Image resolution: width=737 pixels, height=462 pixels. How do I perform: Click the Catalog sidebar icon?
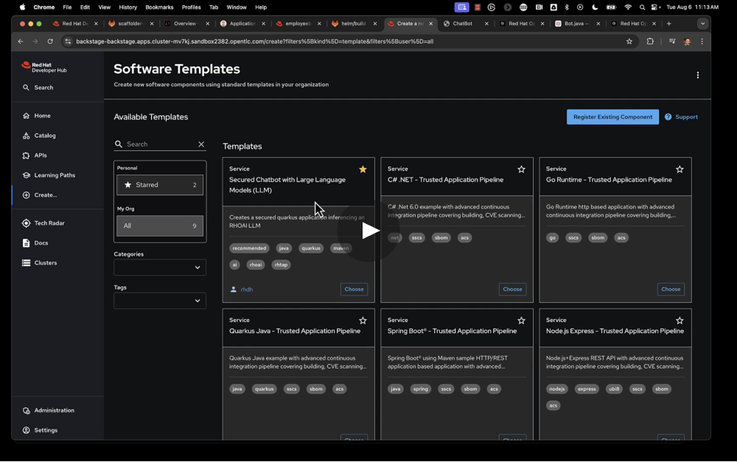27,136
